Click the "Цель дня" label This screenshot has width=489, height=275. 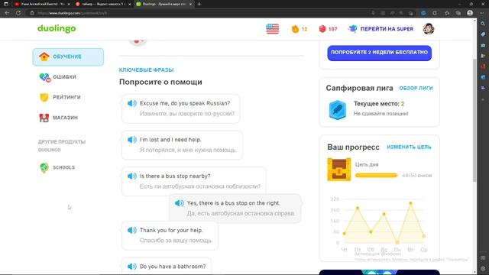[367, 164]
